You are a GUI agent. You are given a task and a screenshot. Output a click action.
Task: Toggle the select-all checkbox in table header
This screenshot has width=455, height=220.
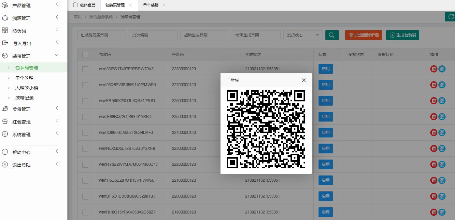[x=85, y=55]
